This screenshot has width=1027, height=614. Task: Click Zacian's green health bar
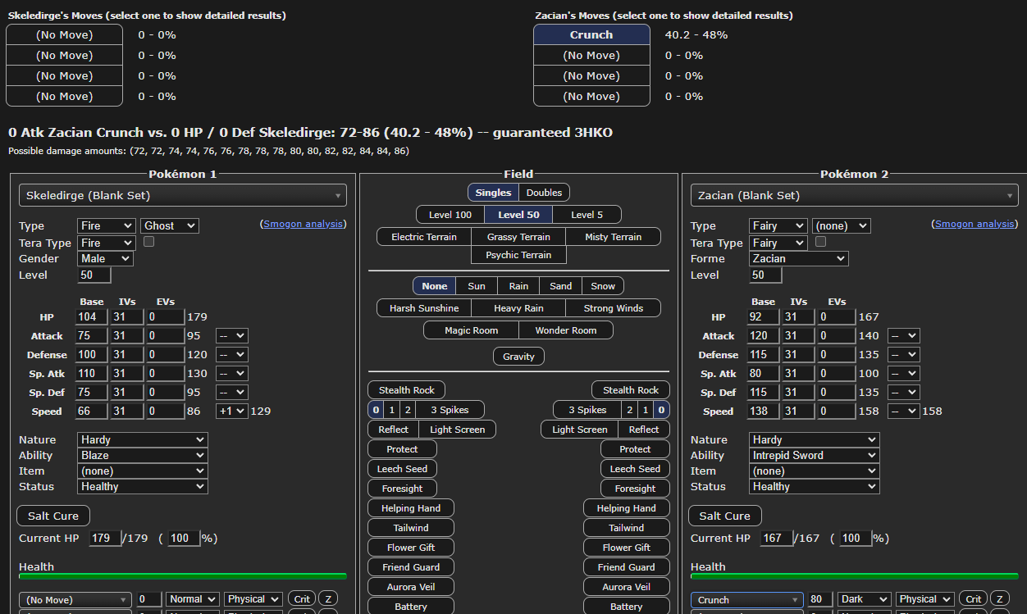coord(854,576)
